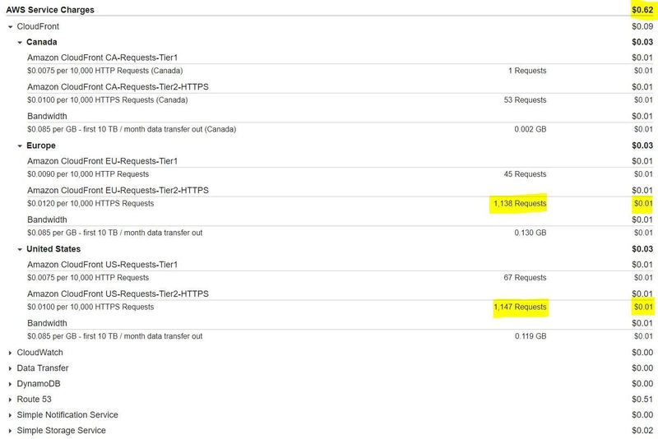The image size is (658, 439).
Task: Click the AWS Service Charges heading
Action: tap(50, 10)
